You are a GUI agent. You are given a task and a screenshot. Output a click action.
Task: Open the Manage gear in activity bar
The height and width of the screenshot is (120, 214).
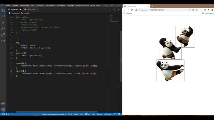3,110
